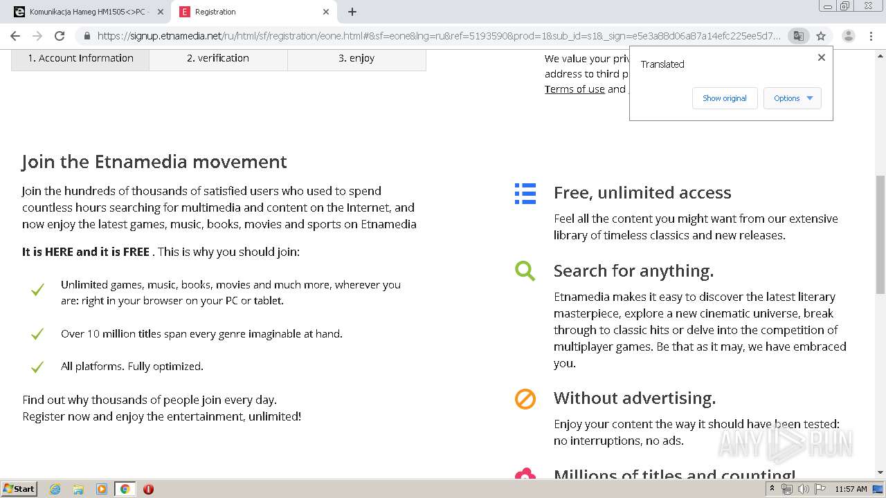
Task: Close the Translated popup
Action: click(822, 57)
